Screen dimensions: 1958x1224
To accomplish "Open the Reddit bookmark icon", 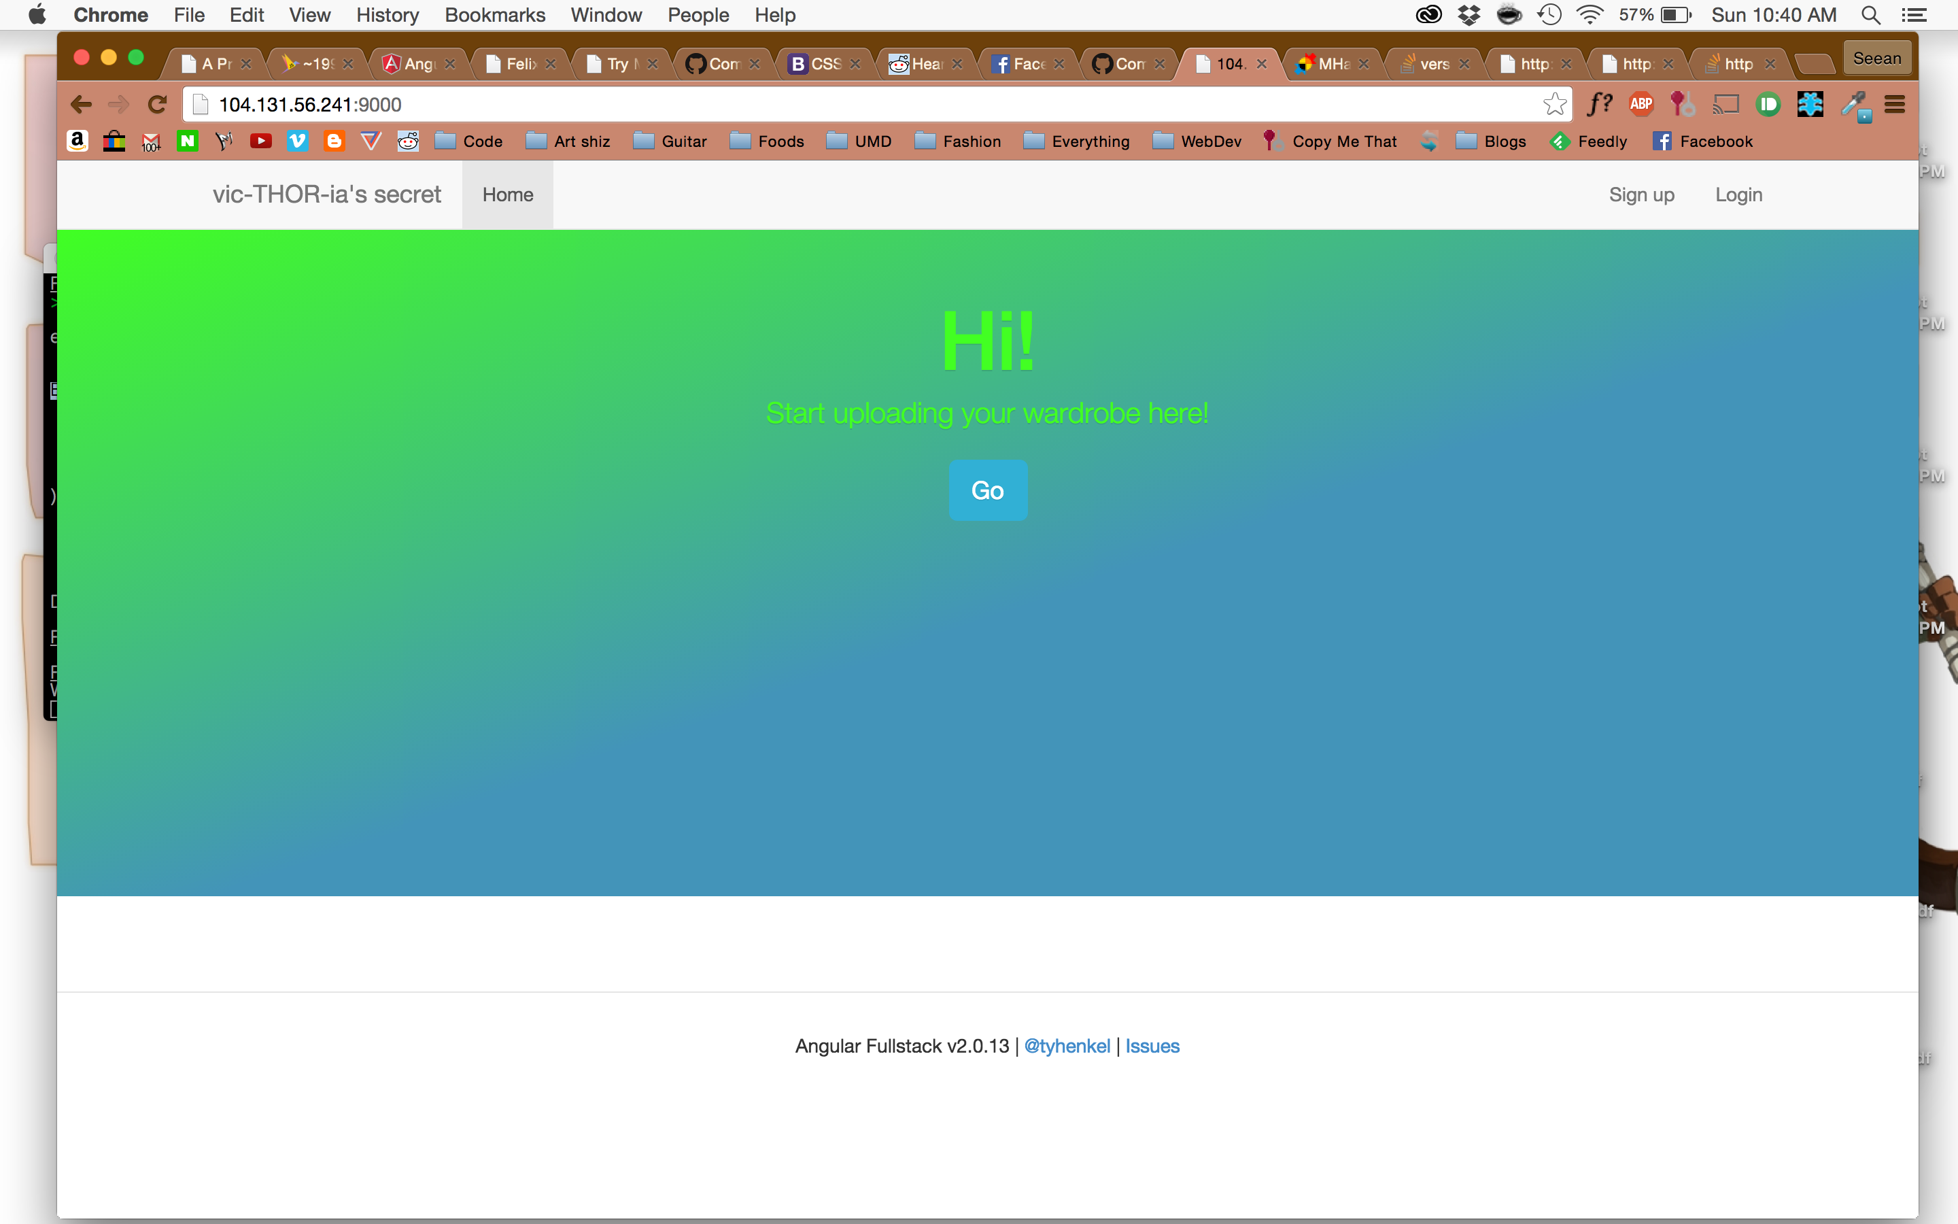I will pos(409,141).
